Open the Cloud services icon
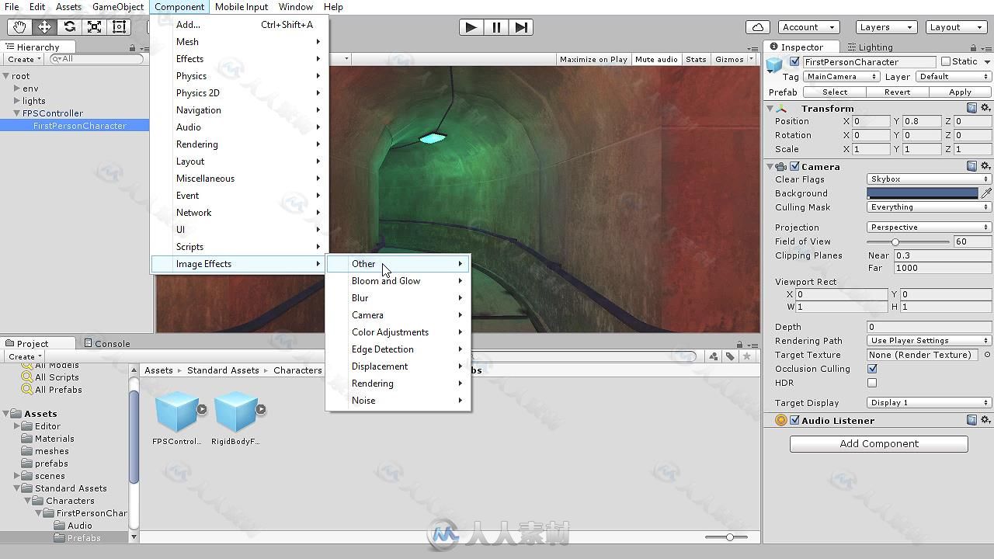This screenshot has width=994, height=559. coord(757,27)
